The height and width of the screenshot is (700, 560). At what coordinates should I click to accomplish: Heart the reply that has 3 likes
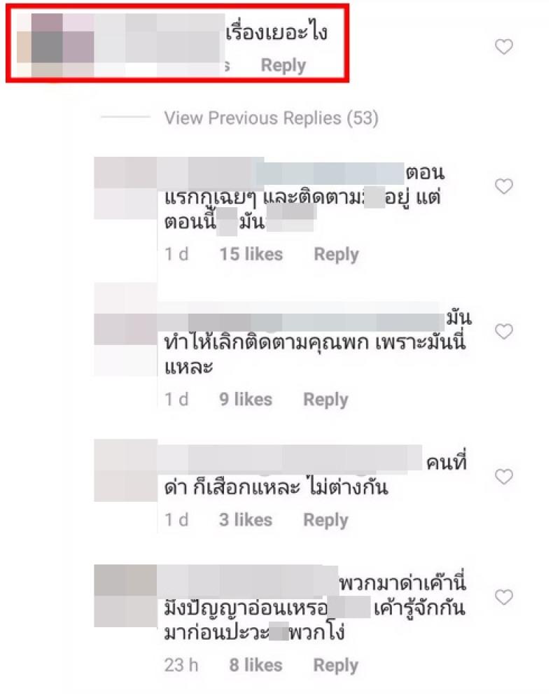coord(504,477)
